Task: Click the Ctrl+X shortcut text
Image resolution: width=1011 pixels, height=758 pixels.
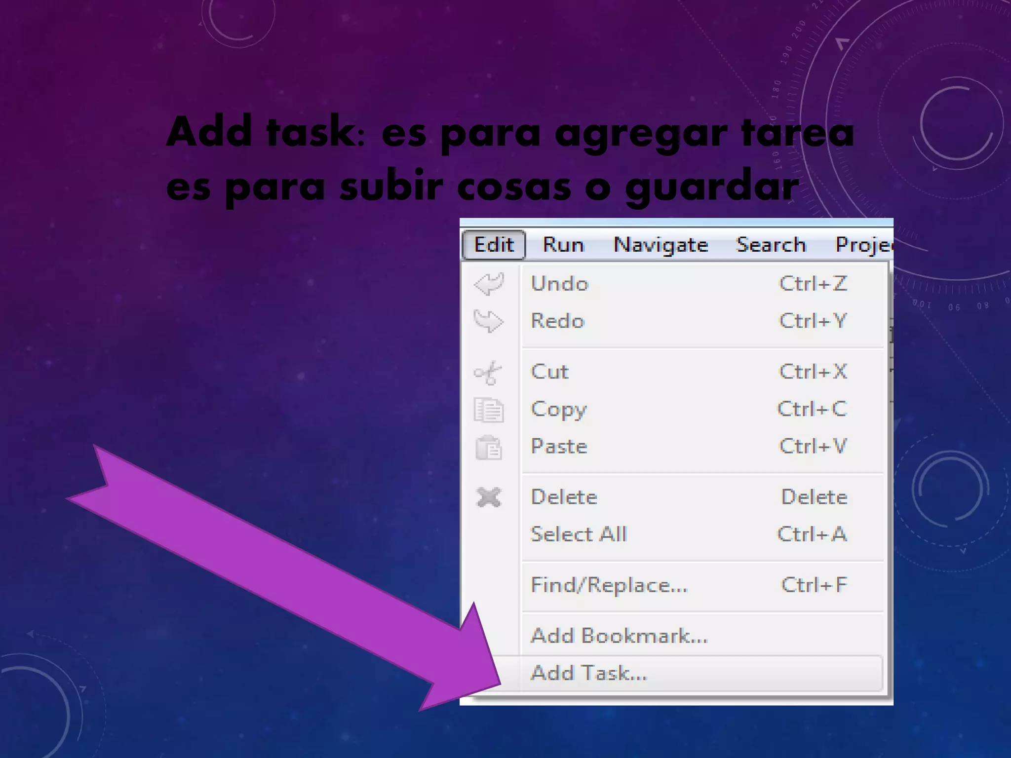Action: click(813, 372)
